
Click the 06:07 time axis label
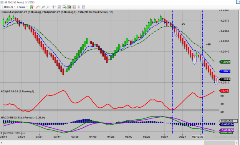164,137
